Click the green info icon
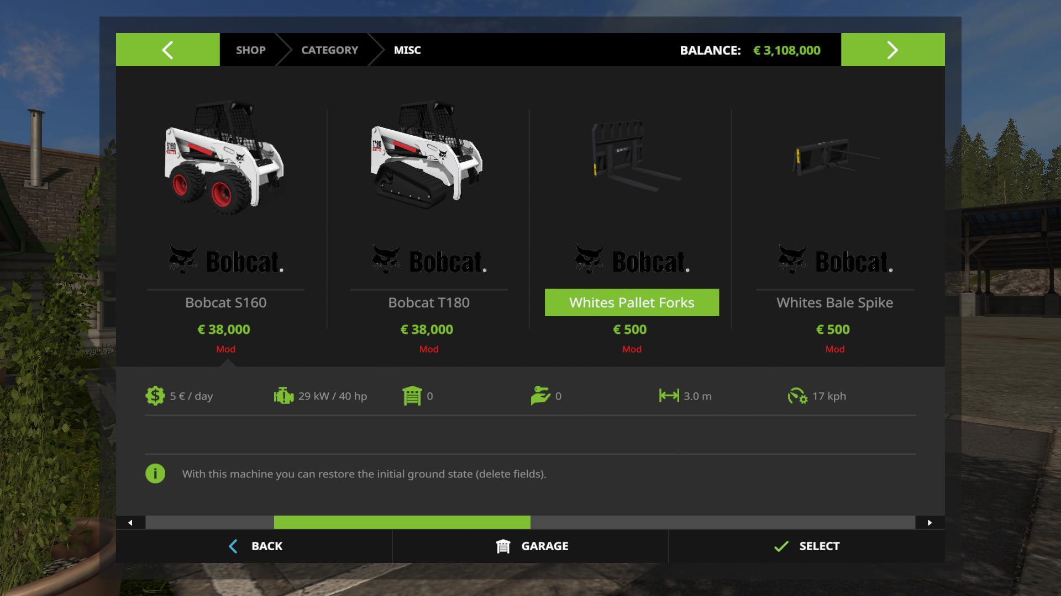Screen dimensions: 1061x596 (155, 473)
